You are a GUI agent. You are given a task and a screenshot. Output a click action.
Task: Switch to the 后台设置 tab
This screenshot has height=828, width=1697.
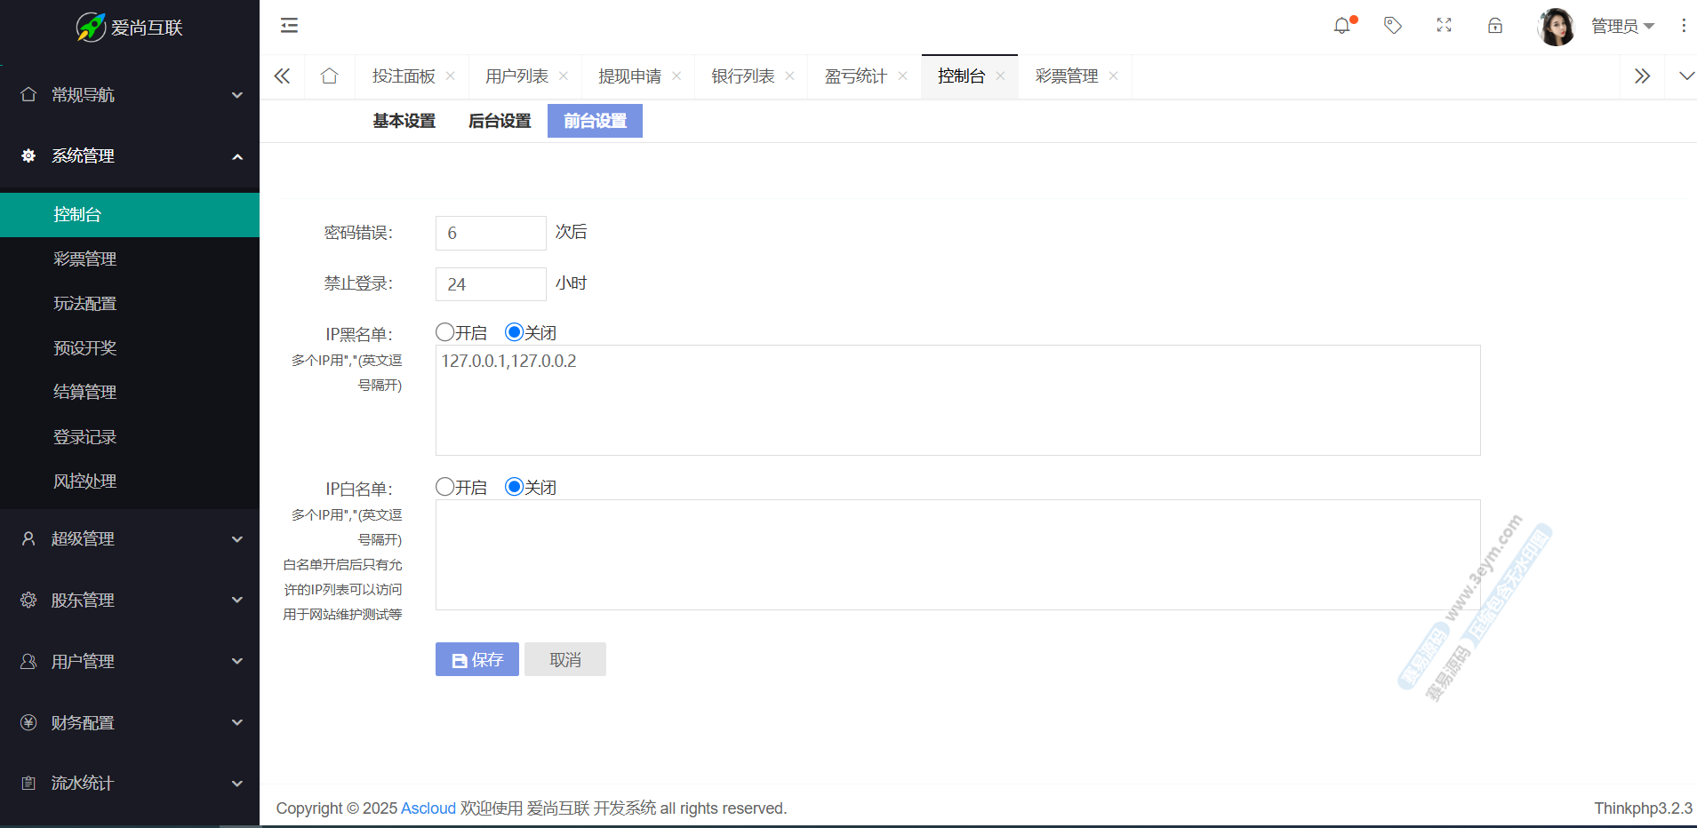(x=500, y=121)
